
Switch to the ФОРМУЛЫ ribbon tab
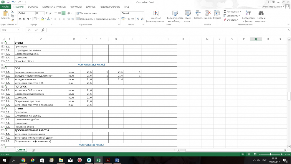(x=76, y=6)
